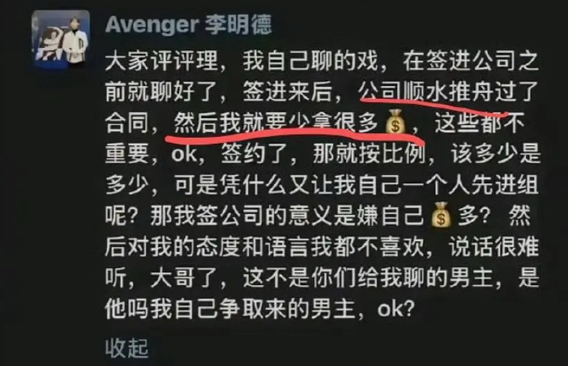
Task: Click the phrase 这不是你们给我聊的男主
Action: point(368,278)
